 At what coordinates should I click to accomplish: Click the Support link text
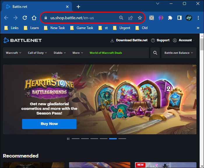(x=163, y=40)
